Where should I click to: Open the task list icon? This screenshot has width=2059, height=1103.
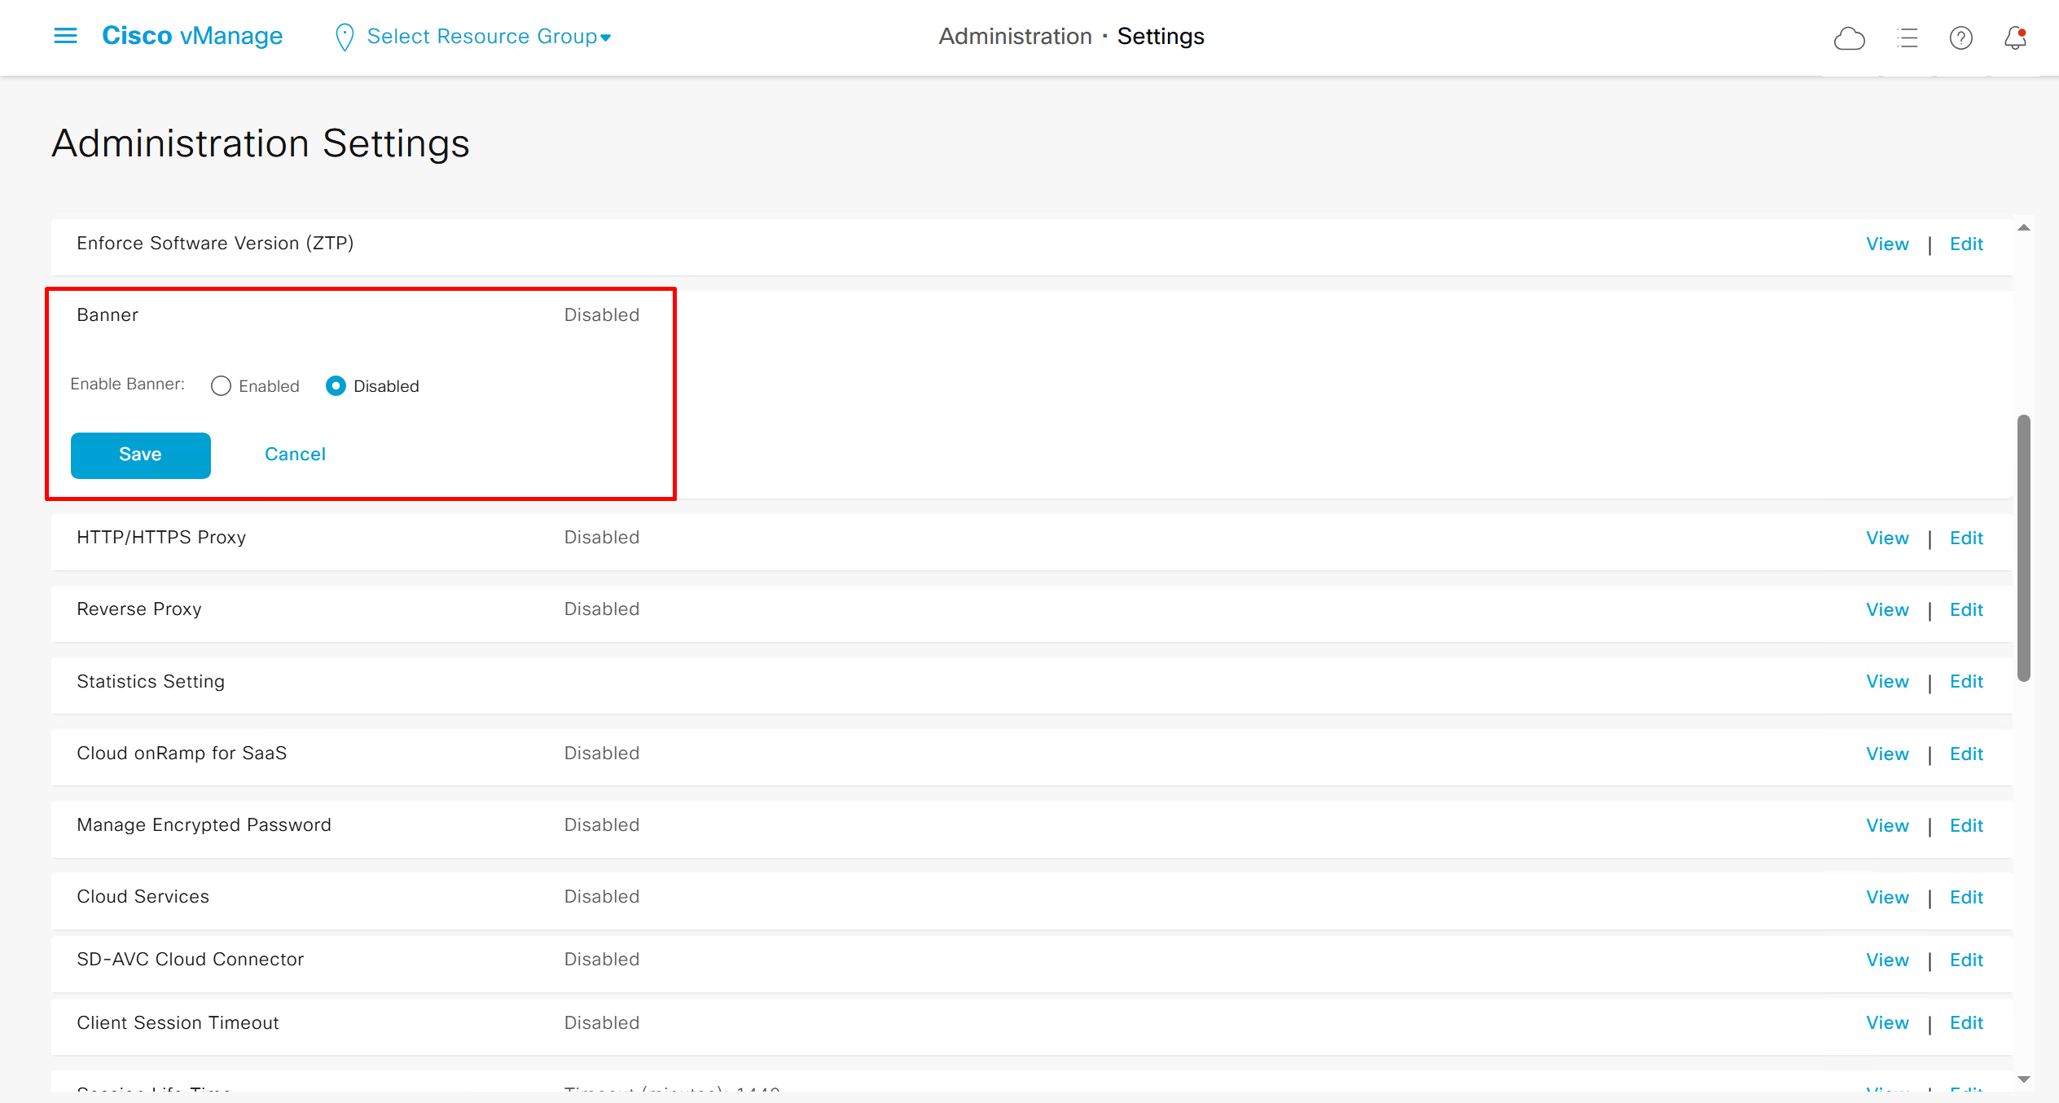pyautogui.click(x=1907, y=38)
